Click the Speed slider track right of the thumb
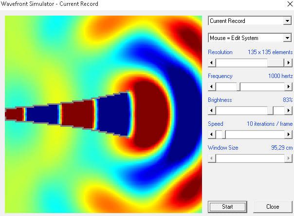The image size is (294, 216). (255, 134)
